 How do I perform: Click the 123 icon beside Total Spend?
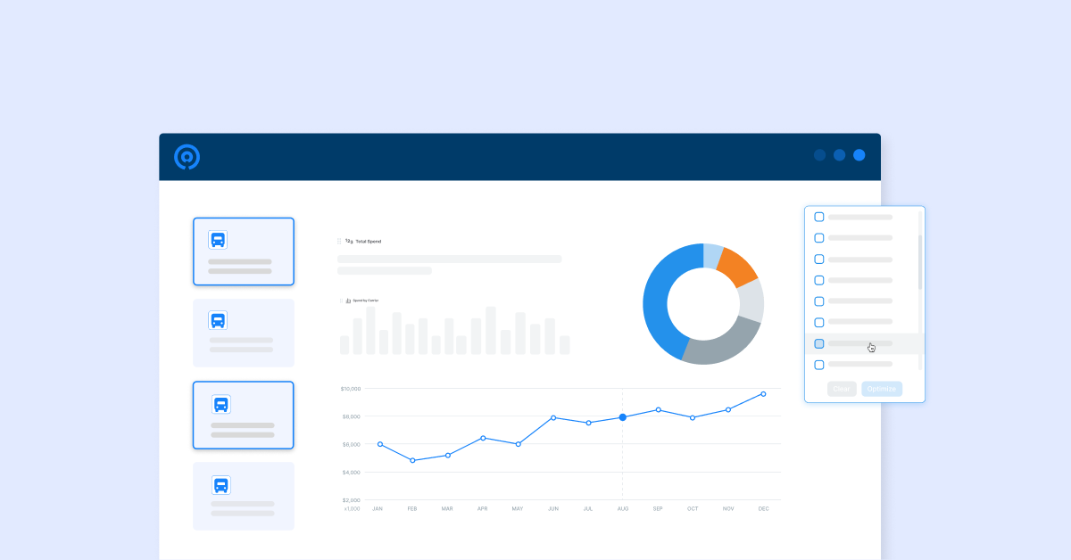point(348,241)
